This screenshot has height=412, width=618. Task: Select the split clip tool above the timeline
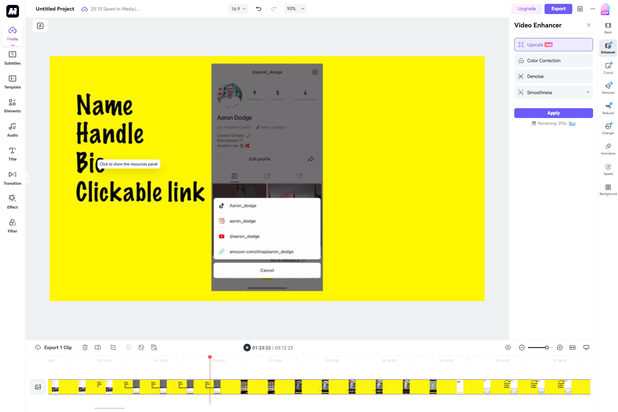[98, 347]
